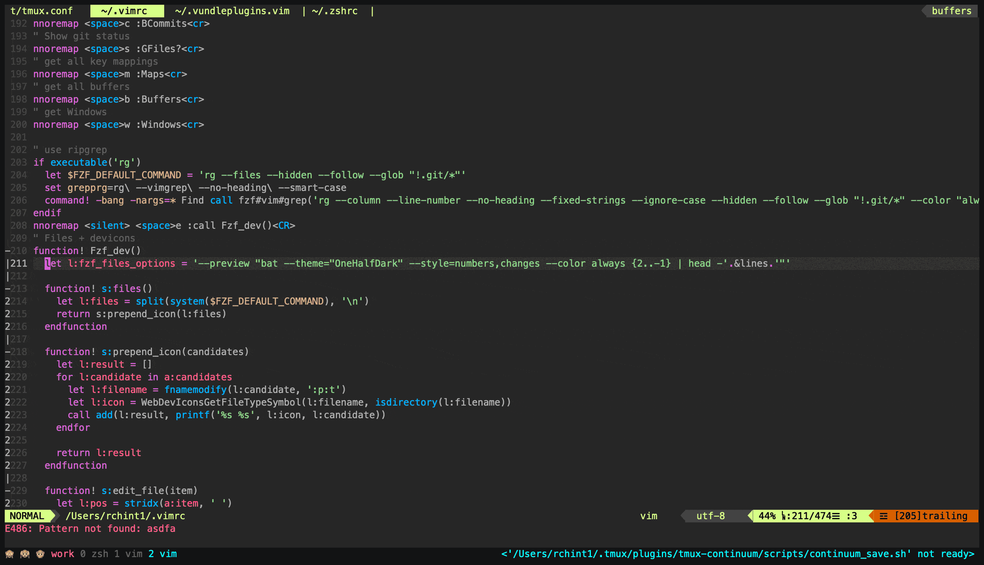984x565 pixels.
Task: Collapse the fold at line 218 prepend_icon
Action: tap(7, 352)
